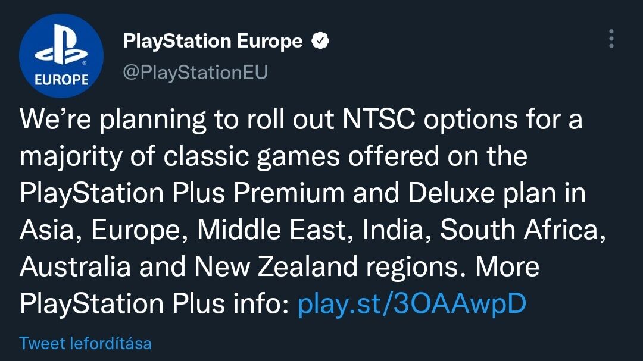Click the @PlayStationEU handle

pos(195,72)
